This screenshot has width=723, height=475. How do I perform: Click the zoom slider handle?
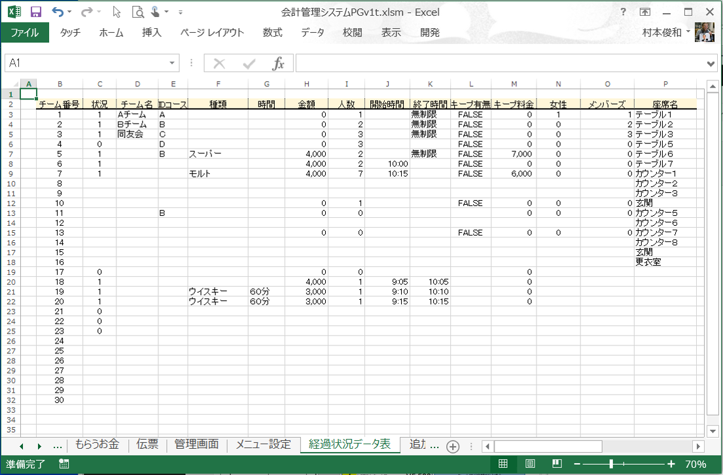(610, 464)
